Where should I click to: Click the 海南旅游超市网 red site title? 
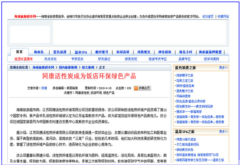click(20, 17)
